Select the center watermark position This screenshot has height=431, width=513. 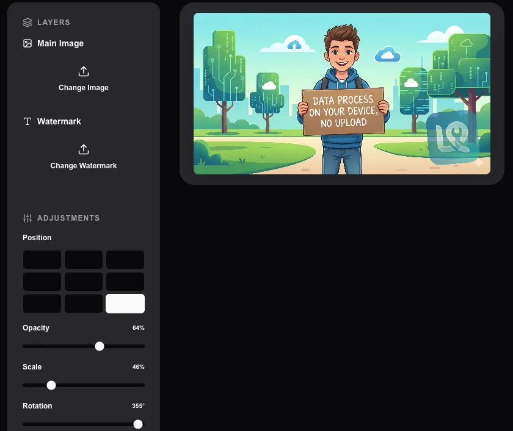pyautogui.click(x=84, y=281)
